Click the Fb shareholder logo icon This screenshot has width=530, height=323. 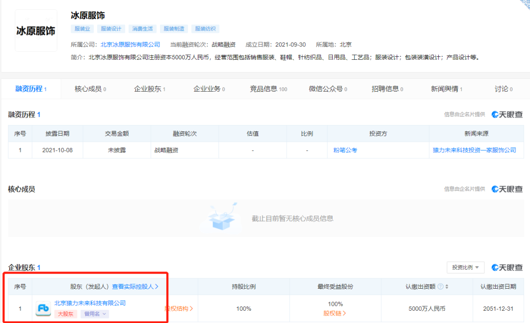pos(43,308)
